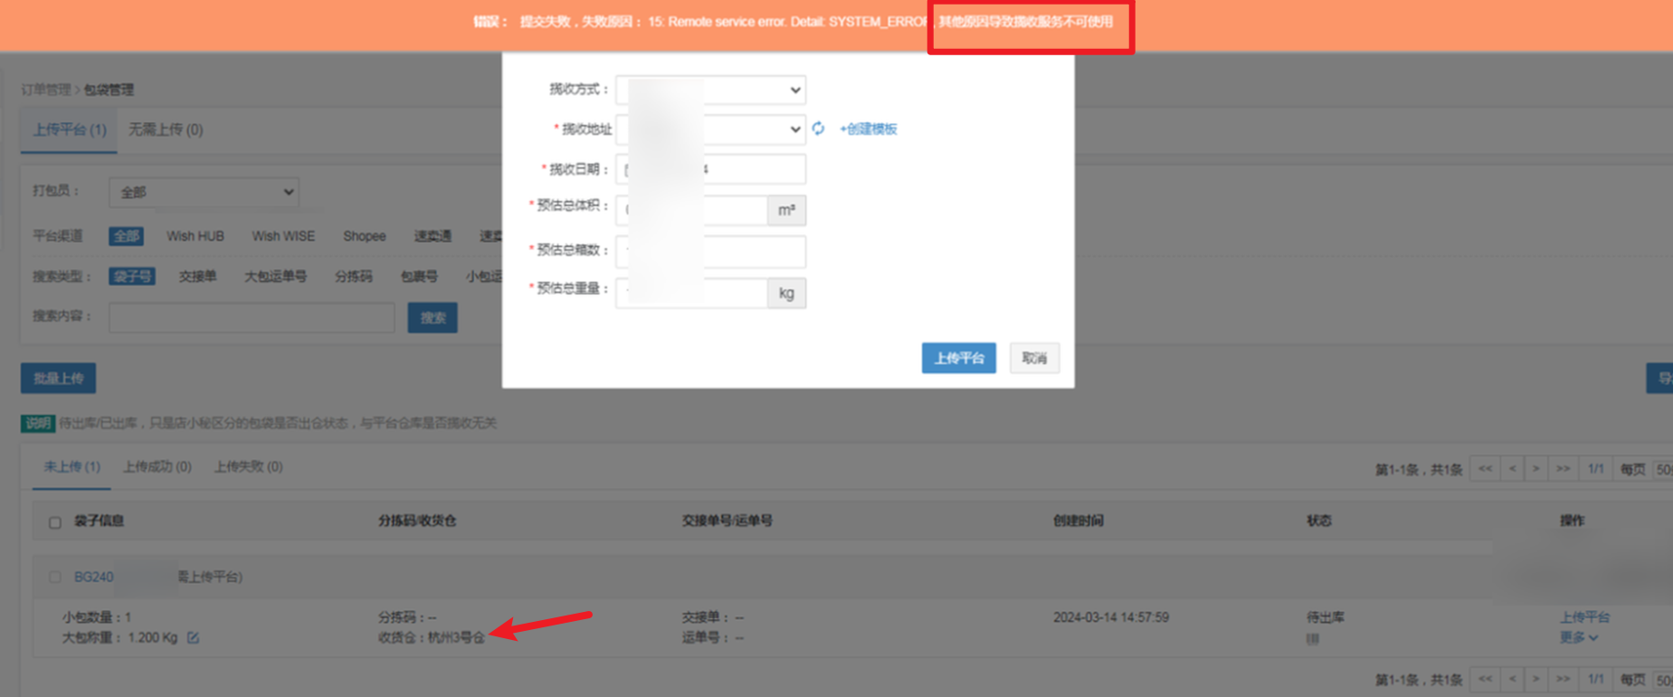Screen dimensions: 1673x697
Task: Open the 揽收方式 dropdown in the dialog
Action: [710, 90]
